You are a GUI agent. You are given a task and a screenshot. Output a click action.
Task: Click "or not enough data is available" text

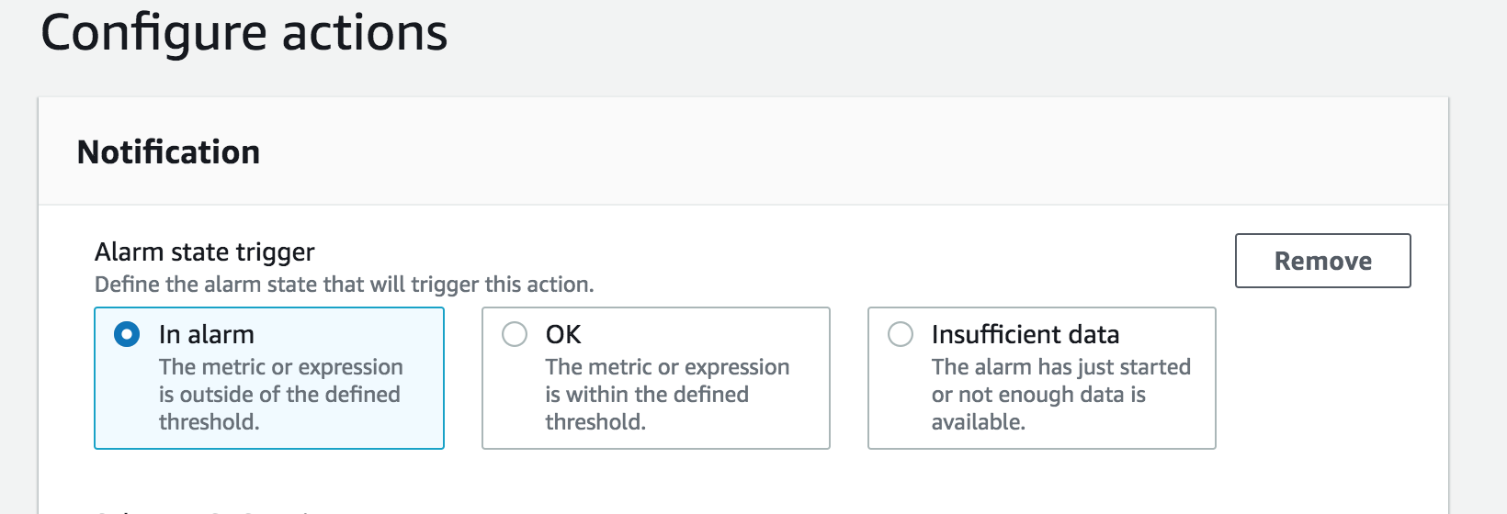[x=1038, y=408]
